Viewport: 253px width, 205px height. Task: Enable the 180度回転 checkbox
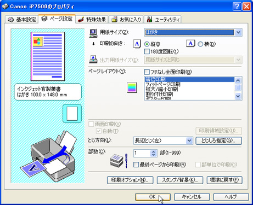(147, 51)
